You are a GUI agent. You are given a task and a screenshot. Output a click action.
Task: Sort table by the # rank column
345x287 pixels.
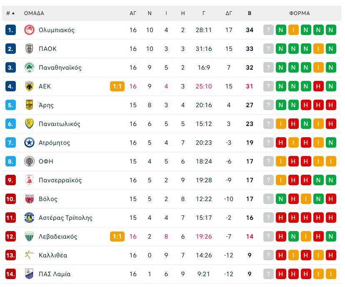10,13
